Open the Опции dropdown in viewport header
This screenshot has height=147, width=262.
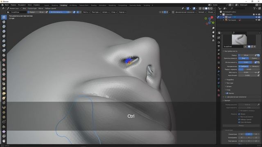(211, 12)
